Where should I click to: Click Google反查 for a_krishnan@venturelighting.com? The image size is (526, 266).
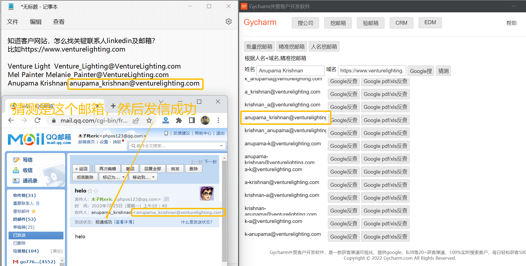point(344,94)
